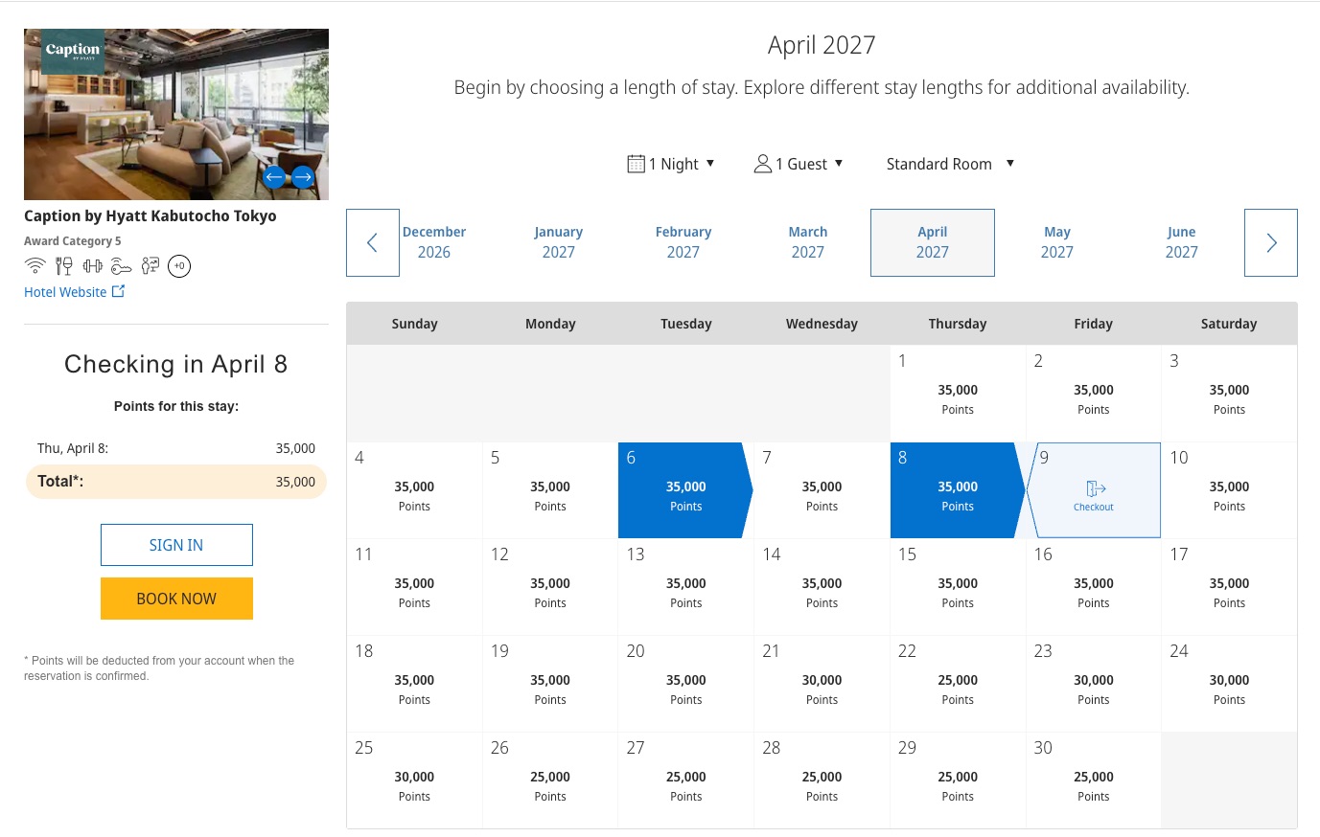Screen dimensions: 1320x837
Task: Click the Total 35,000 points row
Action: pos(176,482)
